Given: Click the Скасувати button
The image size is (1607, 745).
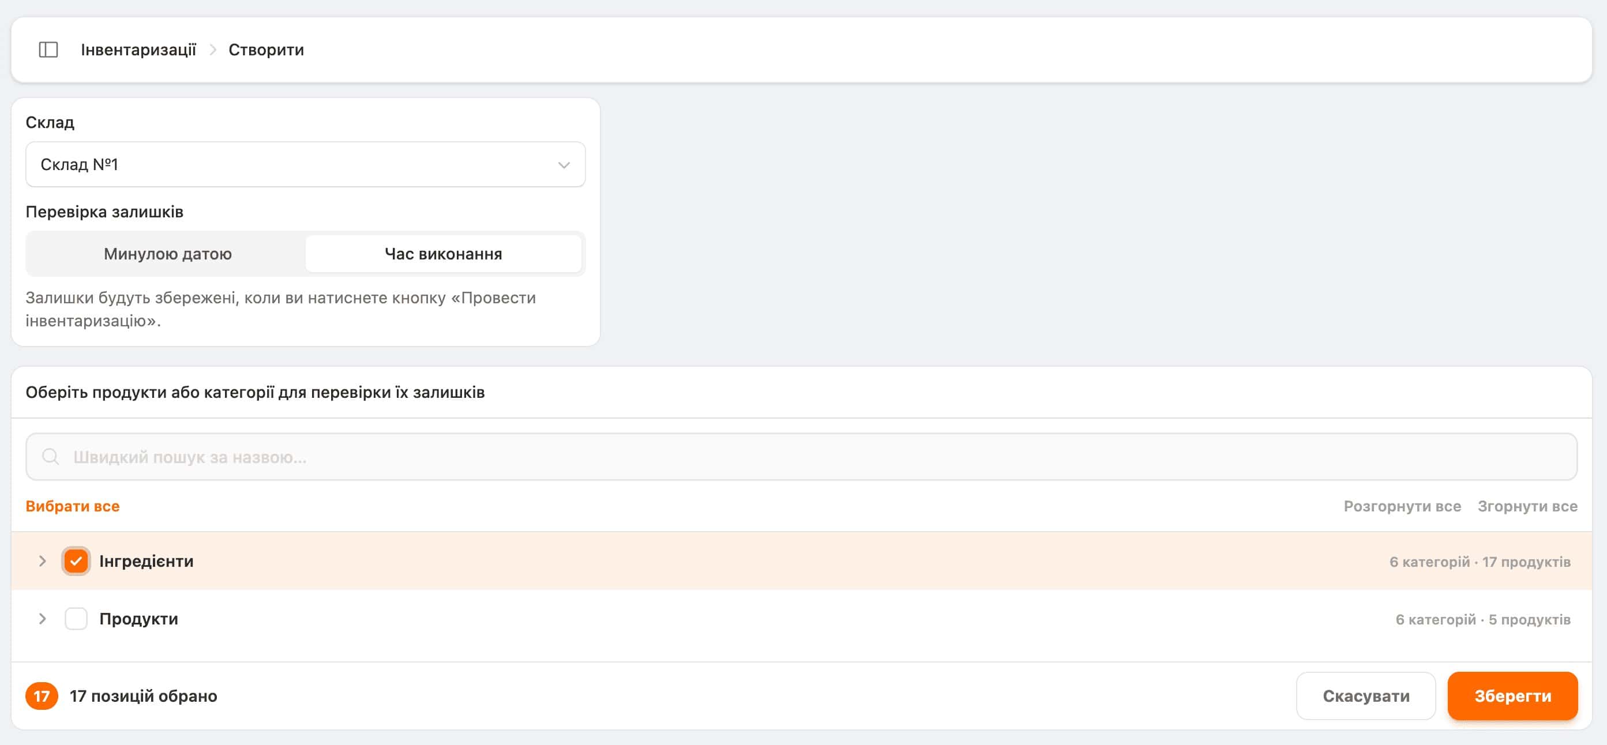Looking at the screenshot, I should [1366, 696].
